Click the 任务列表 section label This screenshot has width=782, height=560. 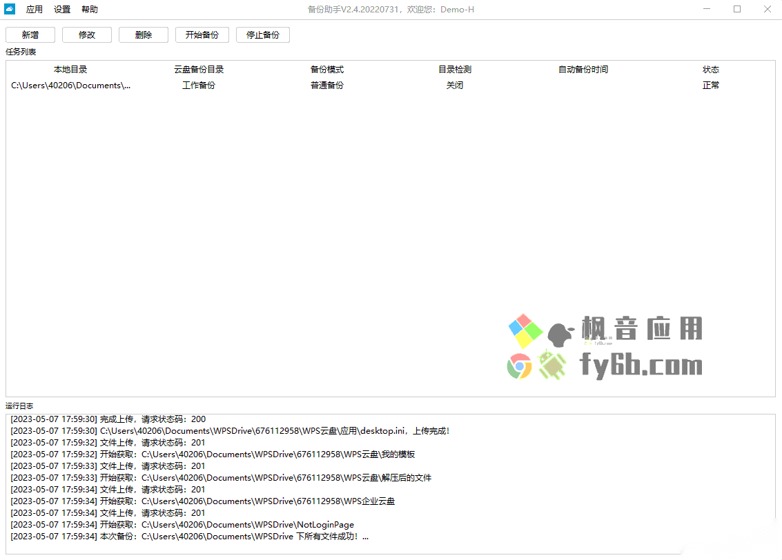pyautogui.click(x=21, y=52)
